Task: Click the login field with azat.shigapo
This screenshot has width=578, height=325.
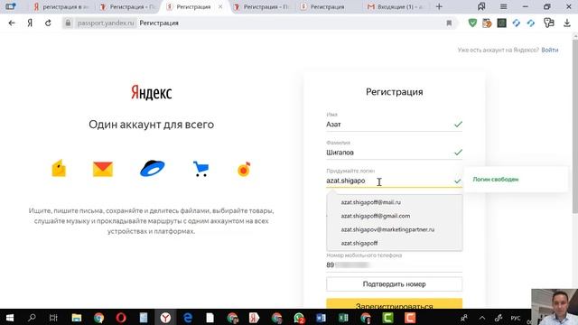Action: click(x=394, y=181)
